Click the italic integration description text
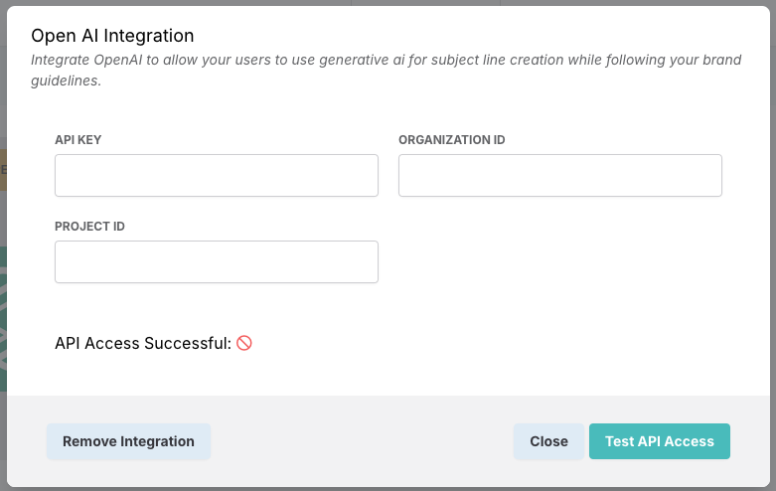This screenshot has height=491, width=776. click(386, 60)
